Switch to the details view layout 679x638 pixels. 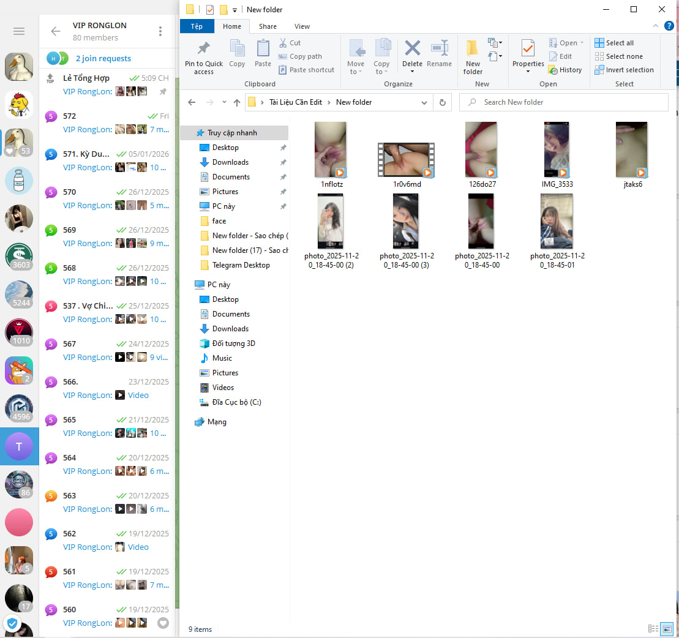pyautogui.click(x=653, y=629)
